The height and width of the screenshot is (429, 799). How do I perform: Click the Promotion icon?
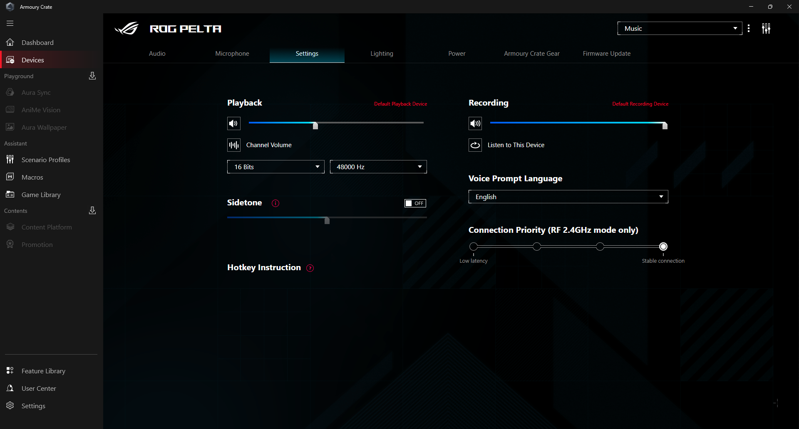click(10, 244)
